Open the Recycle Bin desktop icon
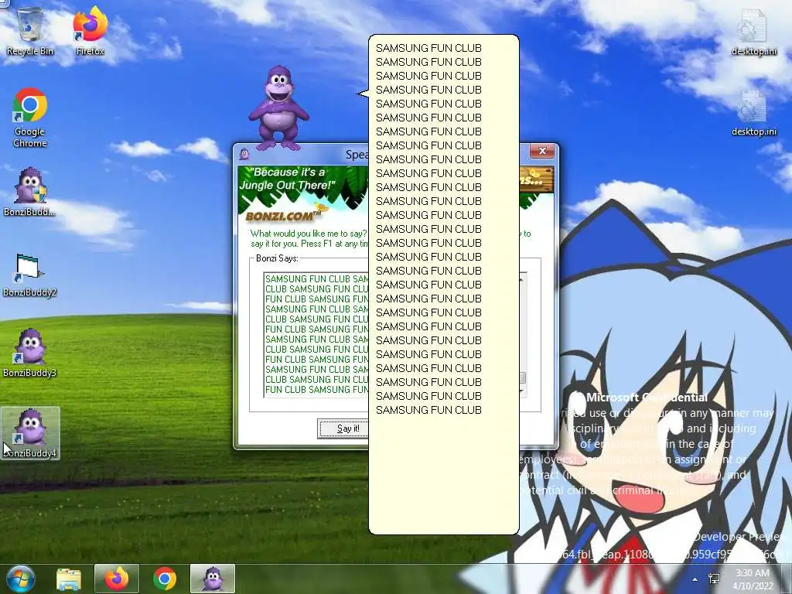Viewport: 792px width, 594px height. (x=30, y=30)
